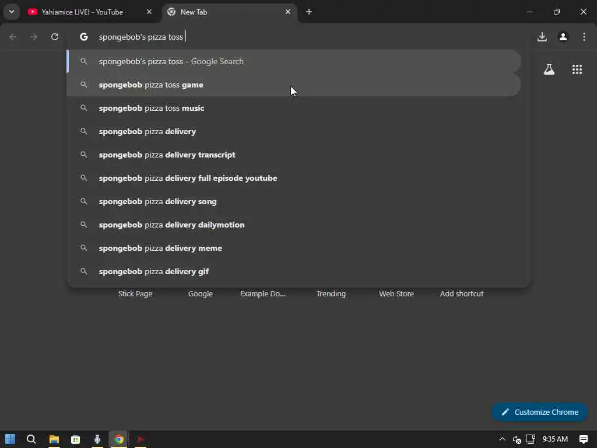The height and width of the screenshot is (448, 597).
Task: Switch to the Yahiamice LIVE! YouTube tab
Action: (x=90, y=12)
